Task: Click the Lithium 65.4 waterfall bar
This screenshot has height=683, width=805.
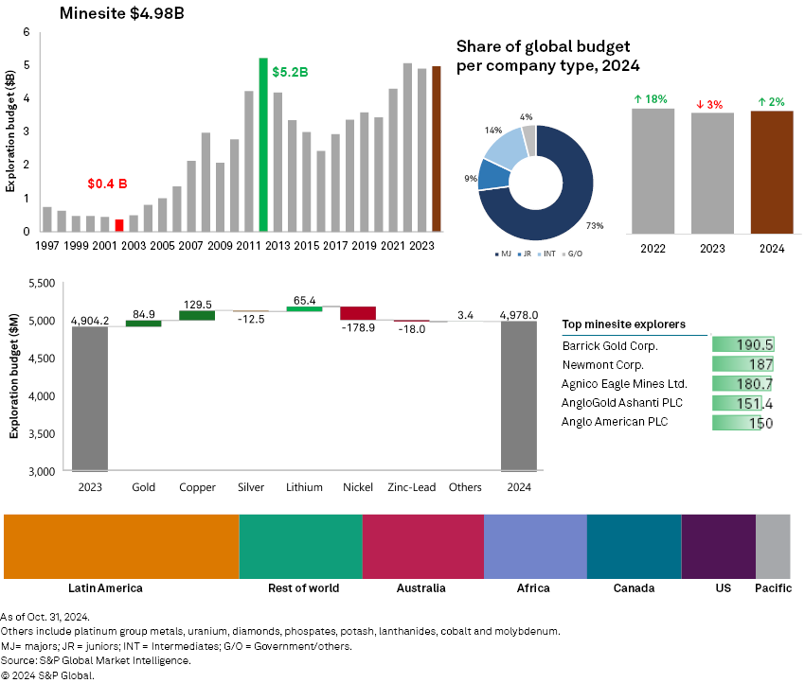Action: (304, 308)
